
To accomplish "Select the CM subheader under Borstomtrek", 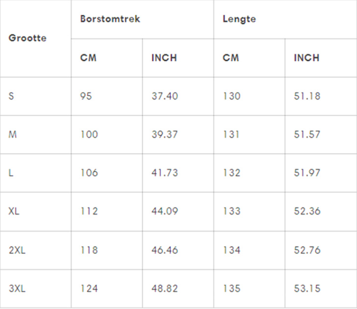I will click(89, 58).
